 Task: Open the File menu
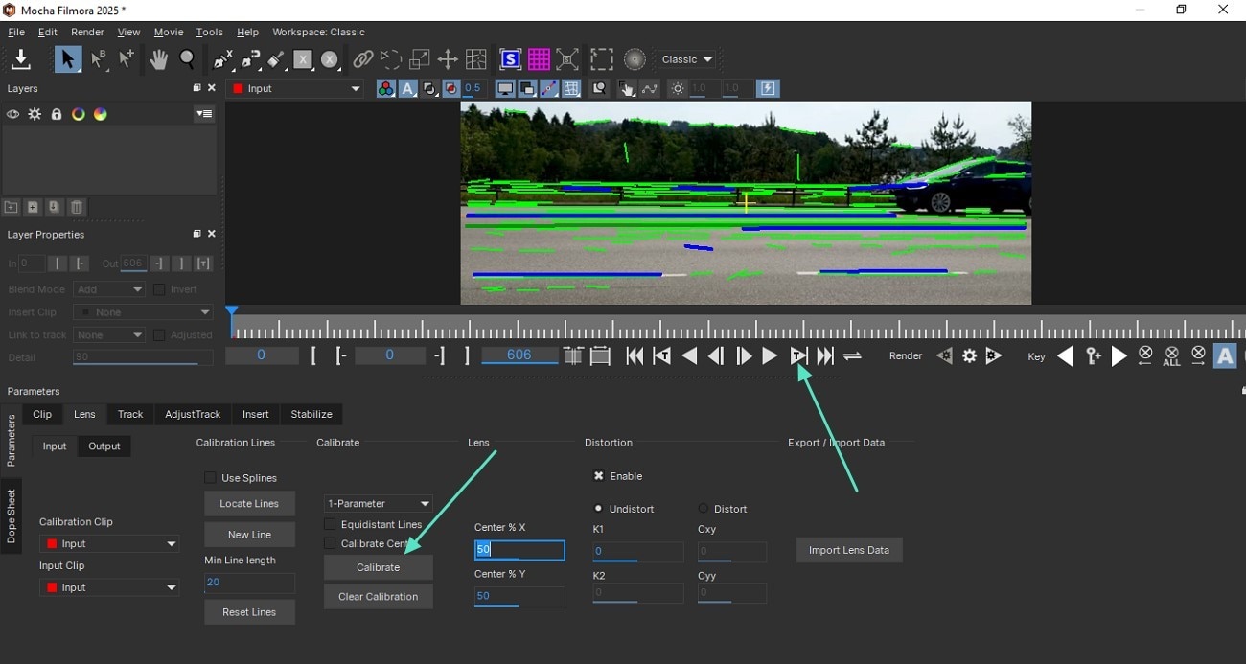click(16, 32)
